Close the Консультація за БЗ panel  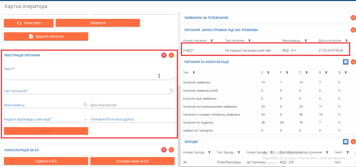click(x=164, y=150)
